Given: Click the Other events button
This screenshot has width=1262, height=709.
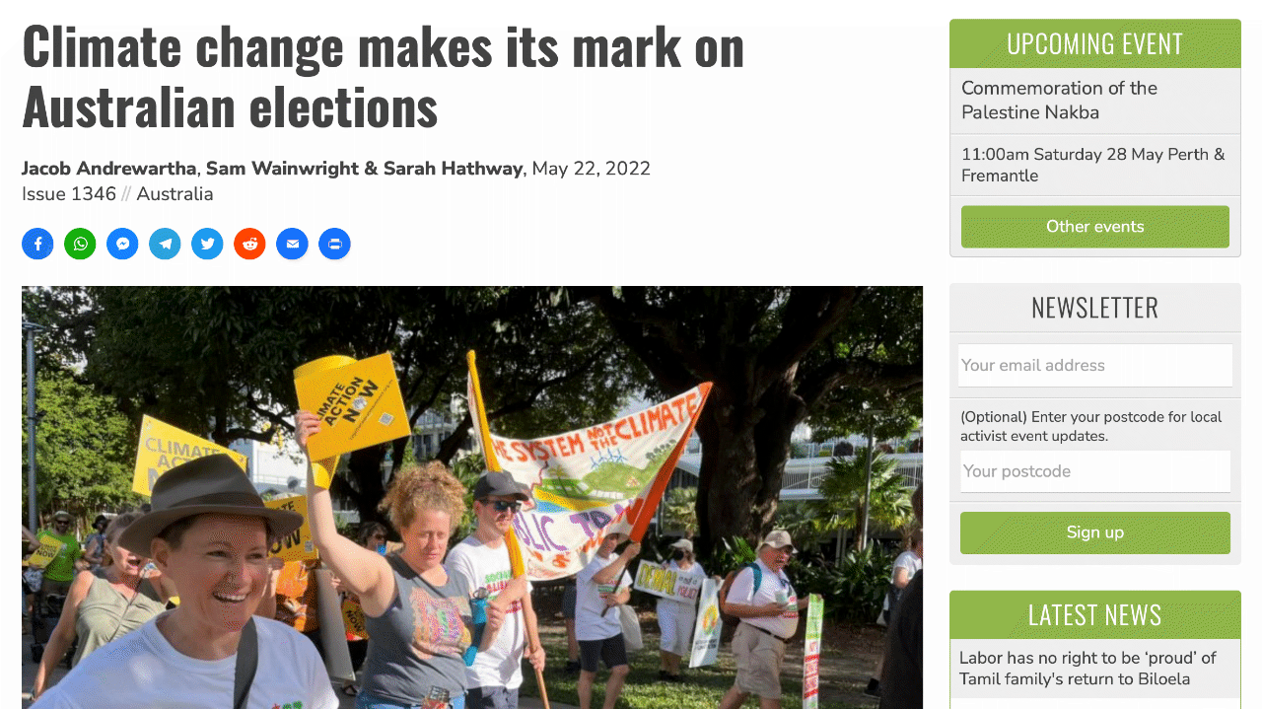Looking at the screenshot, I should pos(1095,227).
